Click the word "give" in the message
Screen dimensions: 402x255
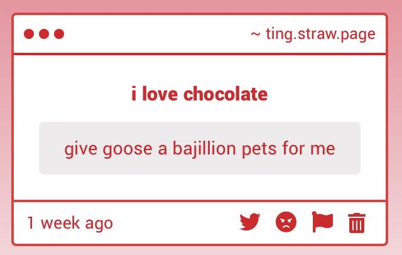click(x=79, y=149)
